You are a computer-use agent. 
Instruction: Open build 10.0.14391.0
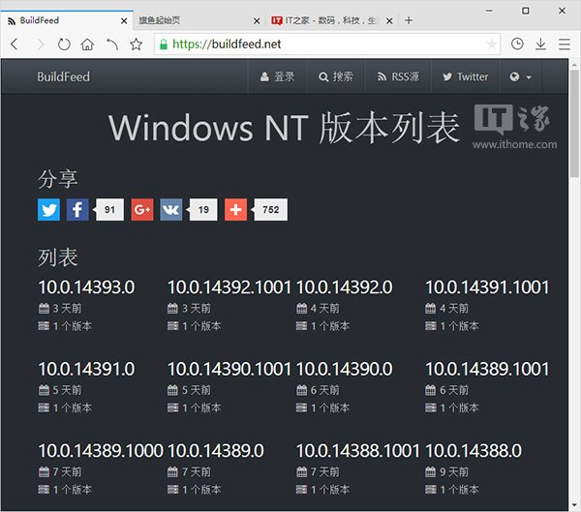pyautogui.click(x=86, y=369)
